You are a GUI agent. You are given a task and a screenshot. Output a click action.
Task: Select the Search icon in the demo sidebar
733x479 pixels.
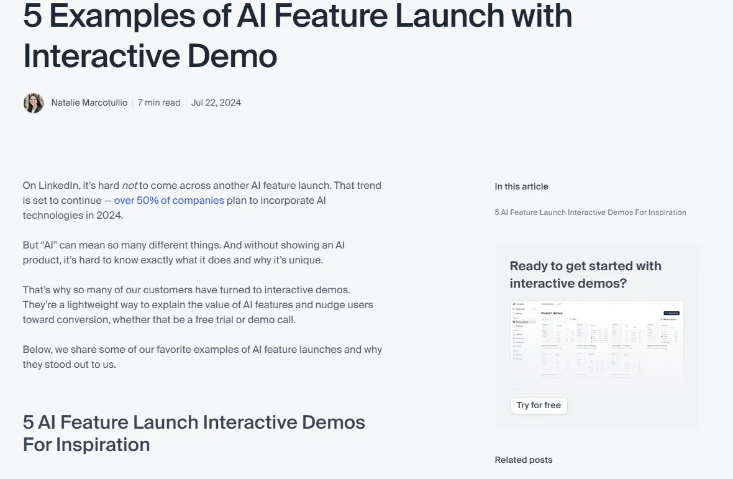pyautogui.click(x=514, y=314)
